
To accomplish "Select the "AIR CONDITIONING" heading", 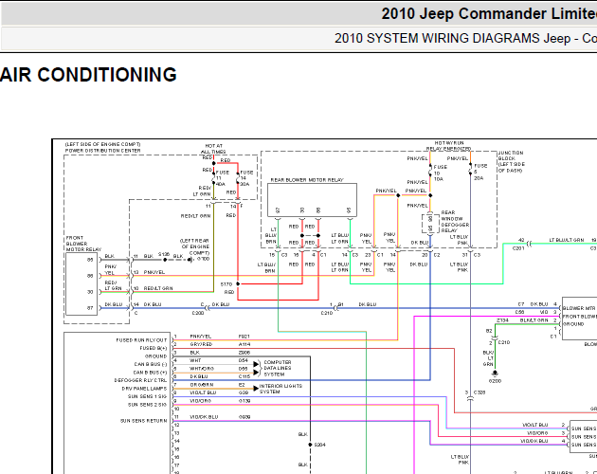I will 88,75.
